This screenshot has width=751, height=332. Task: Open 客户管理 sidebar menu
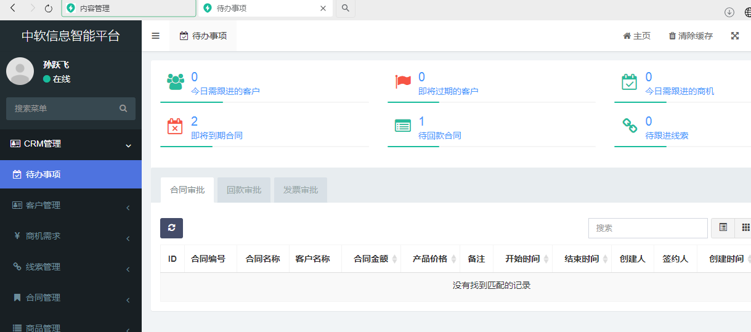71,205
